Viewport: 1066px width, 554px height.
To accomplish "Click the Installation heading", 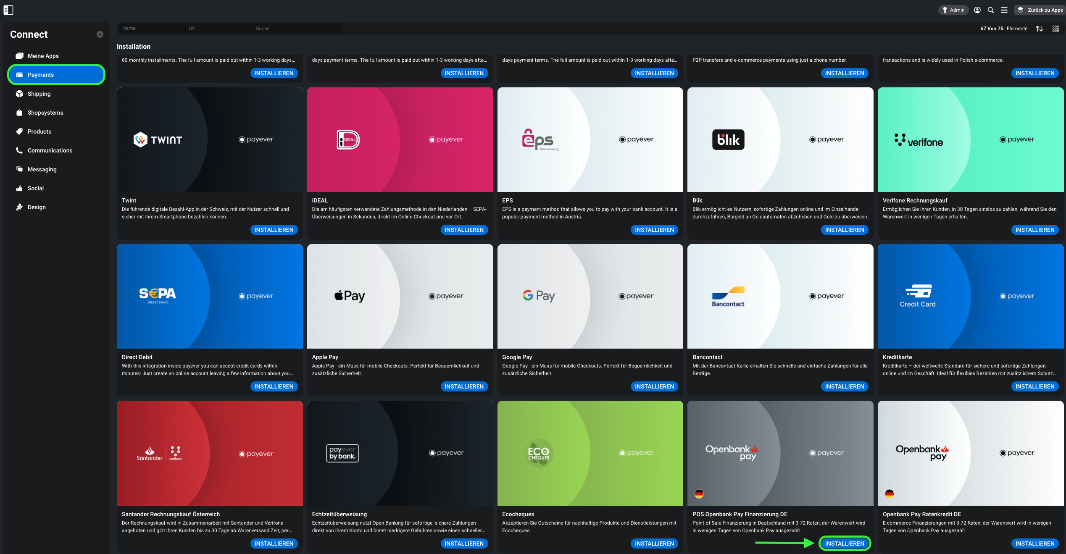I will [x=134, y=47].
